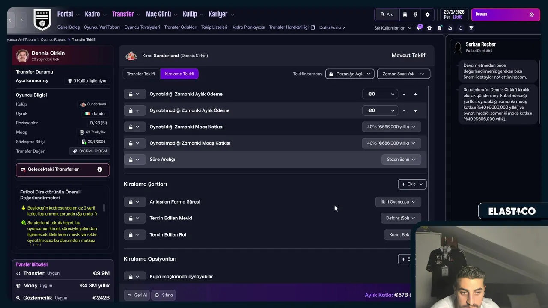Open Oyuncu Veri Tabanı submenu link
Image resolution: width=548 pixels, height=308 pixels.
point(102,27)
